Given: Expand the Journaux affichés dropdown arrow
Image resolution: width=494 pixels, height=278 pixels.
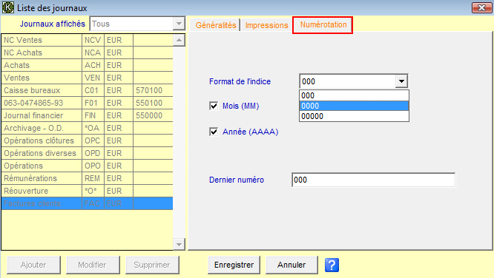Looking at the screenshot, I should [179, 24].
